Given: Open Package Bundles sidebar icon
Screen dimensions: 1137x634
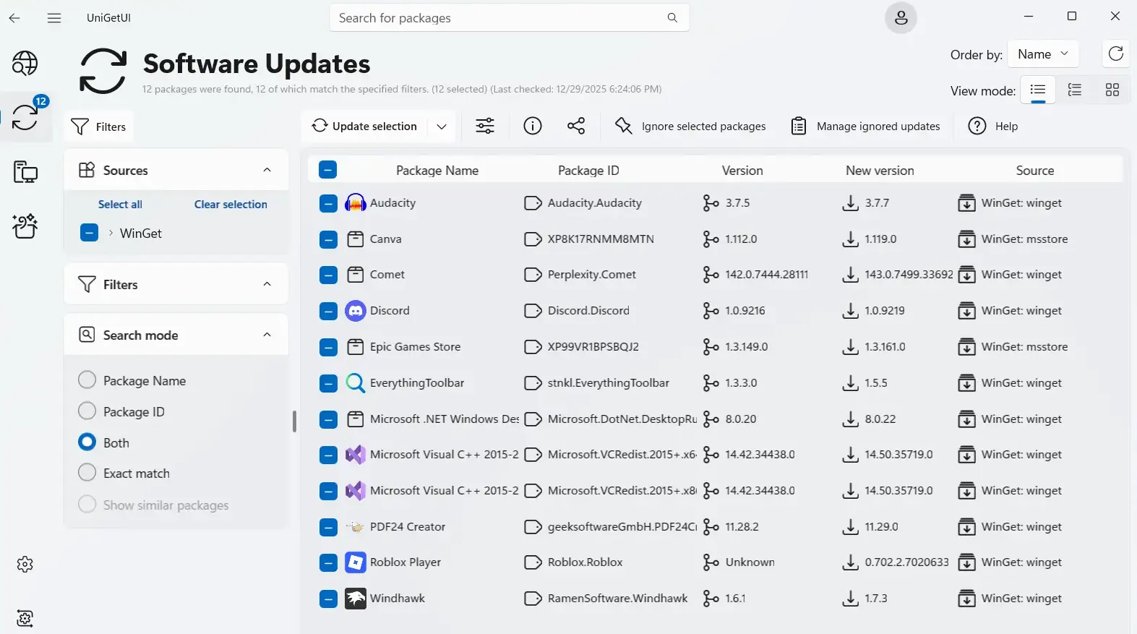Looking at the screenshot, I should [x=25, y=226].
